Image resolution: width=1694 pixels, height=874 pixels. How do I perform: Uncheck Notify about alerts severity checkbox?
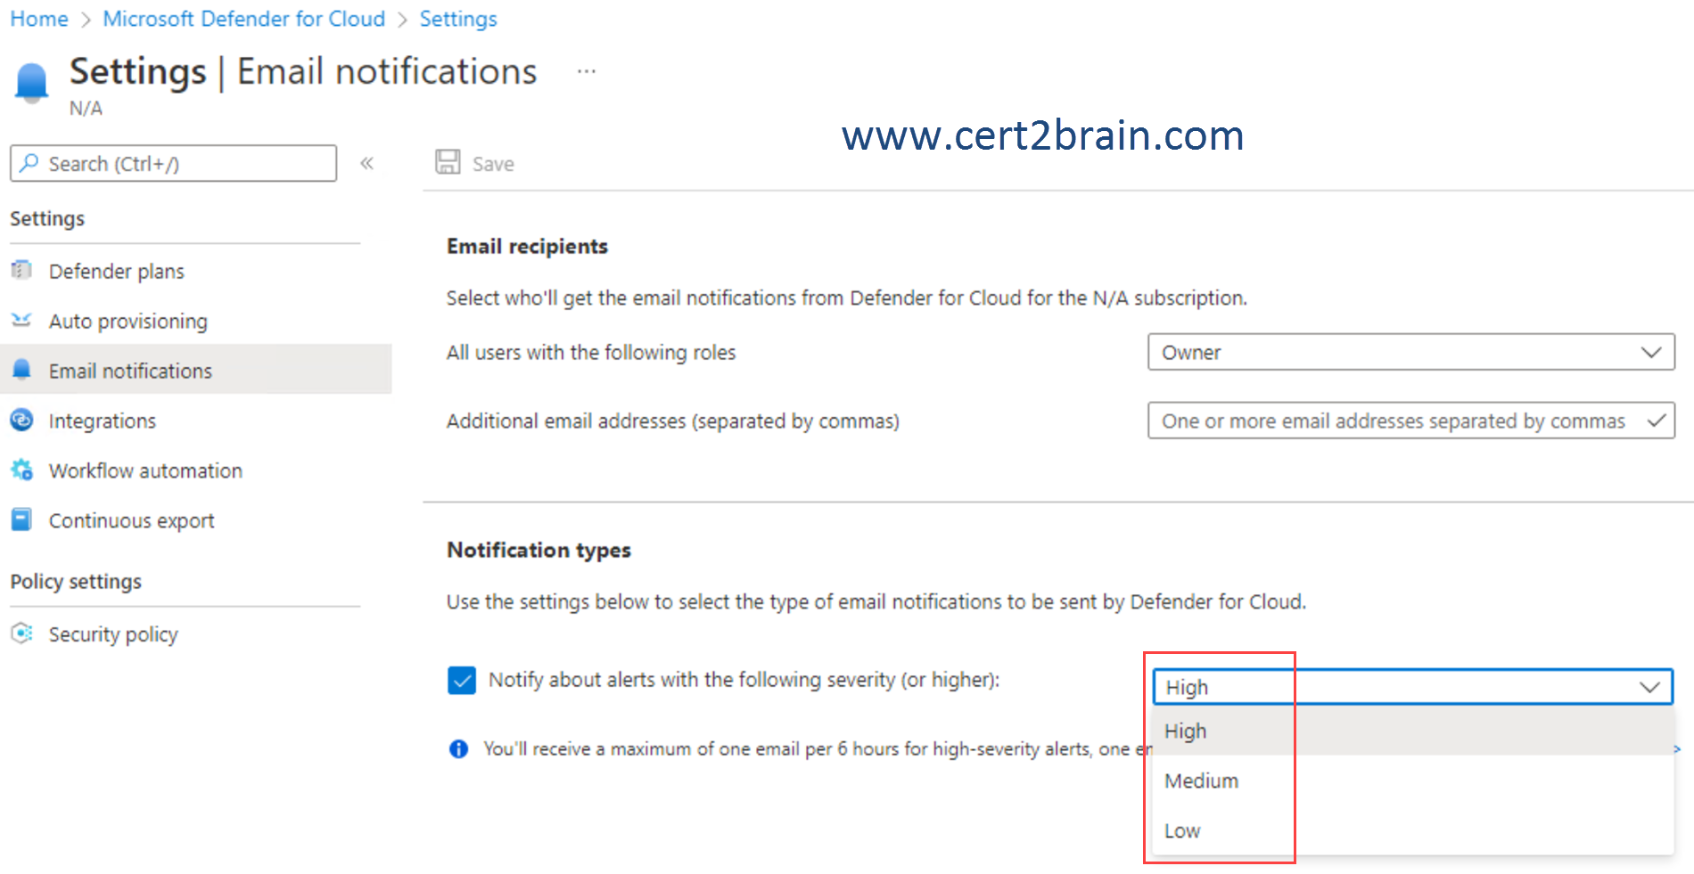462,680
